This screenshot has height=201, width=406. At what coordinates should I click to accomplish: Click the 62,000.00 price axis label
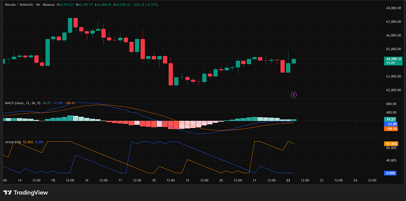(394, 90)
